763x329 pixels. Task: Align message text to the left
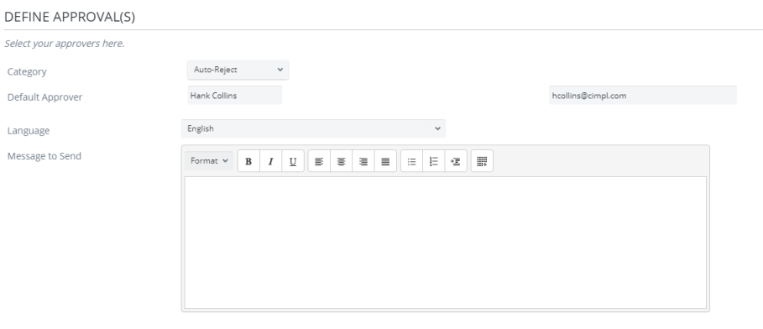(x=319, y=161)
